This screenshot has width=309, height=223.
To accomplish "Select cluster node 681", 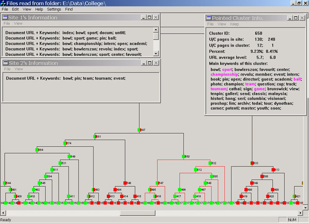I will (95, 136).
